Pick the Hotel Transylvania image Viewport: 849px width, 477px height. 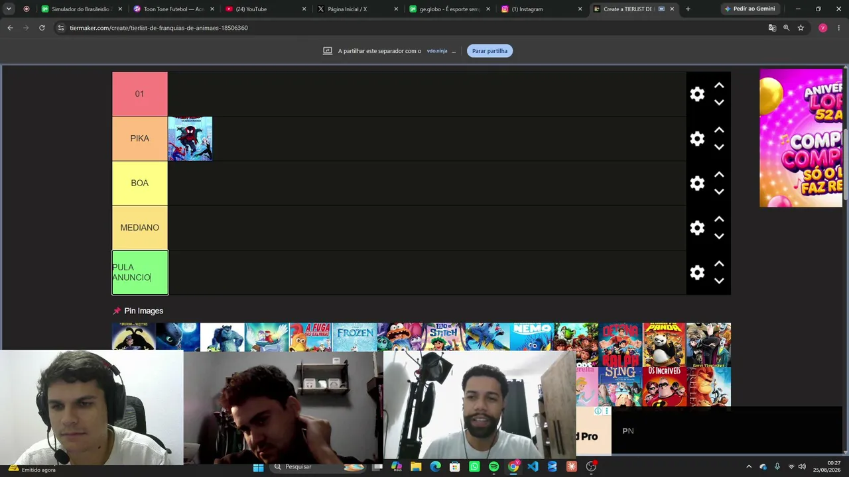click(x=708, y=344)
